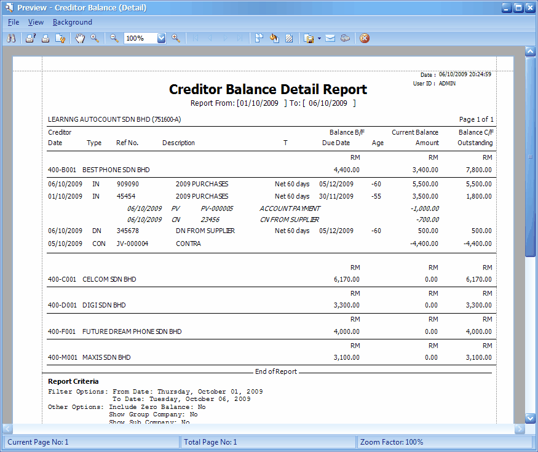The height and width of the screenshot is (452, 538).
Task: Open the Page Setup icon
Action: point(60,38)
